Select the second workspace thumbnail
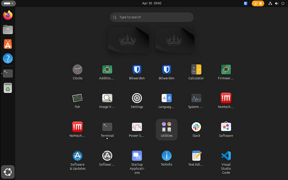This screenshot has height=180, width=288. click(x=175, y=40)
